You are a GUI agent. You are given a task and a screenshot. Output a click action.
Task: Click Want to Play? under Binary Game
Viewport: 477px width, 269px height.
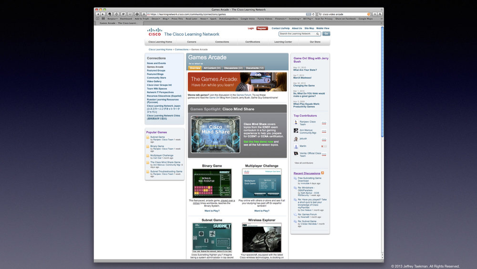(212, 211)
